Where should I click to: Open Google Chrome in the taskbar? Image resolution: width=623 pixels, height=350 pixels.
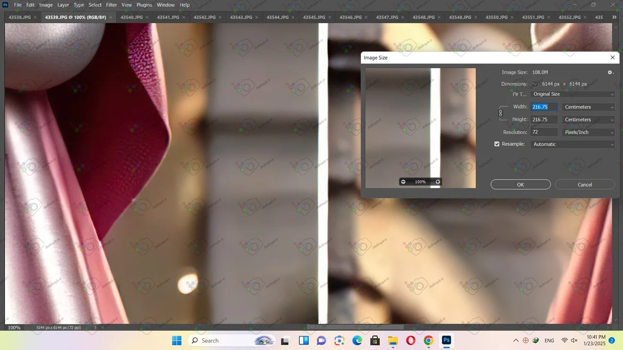tap(428, 340)
